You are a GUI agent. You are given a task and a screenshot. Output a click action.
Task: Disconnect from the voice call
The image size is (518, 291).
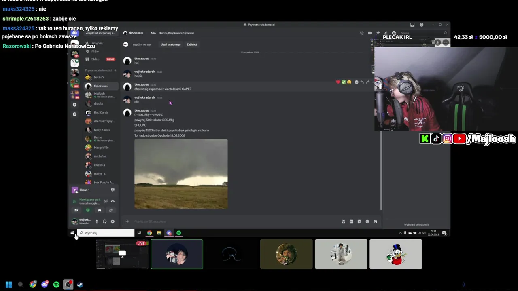113,201
